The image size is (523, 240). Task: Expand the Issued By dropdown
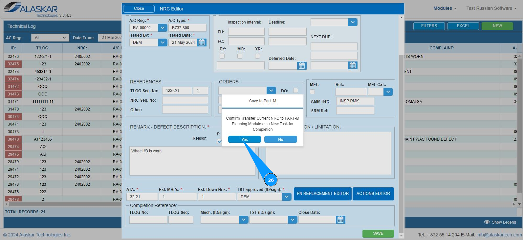(163, 43)
